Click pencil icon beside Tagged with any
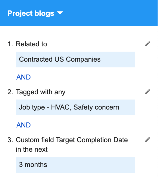The height and width of the screenshot is (178, 158). click(147, 92)
